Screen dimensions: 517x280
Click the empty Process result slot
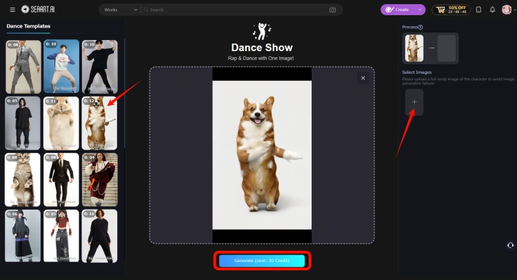click(447, 48)
